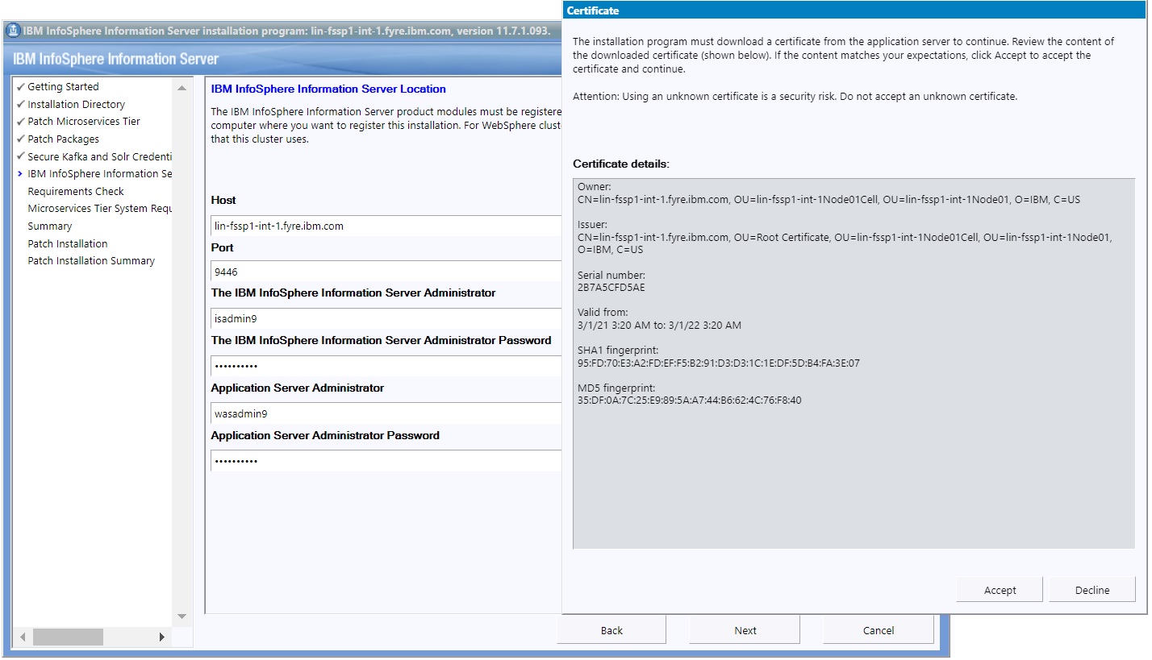Click the checkmark beside Getting Started
The width and height of the screenshot is (1152, 660).
pos(20,86)
